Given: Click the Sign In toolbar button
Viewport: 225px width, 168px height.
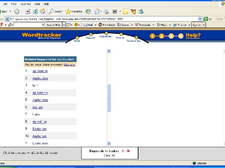Looking at the screenshot, I should coord(197,25).
